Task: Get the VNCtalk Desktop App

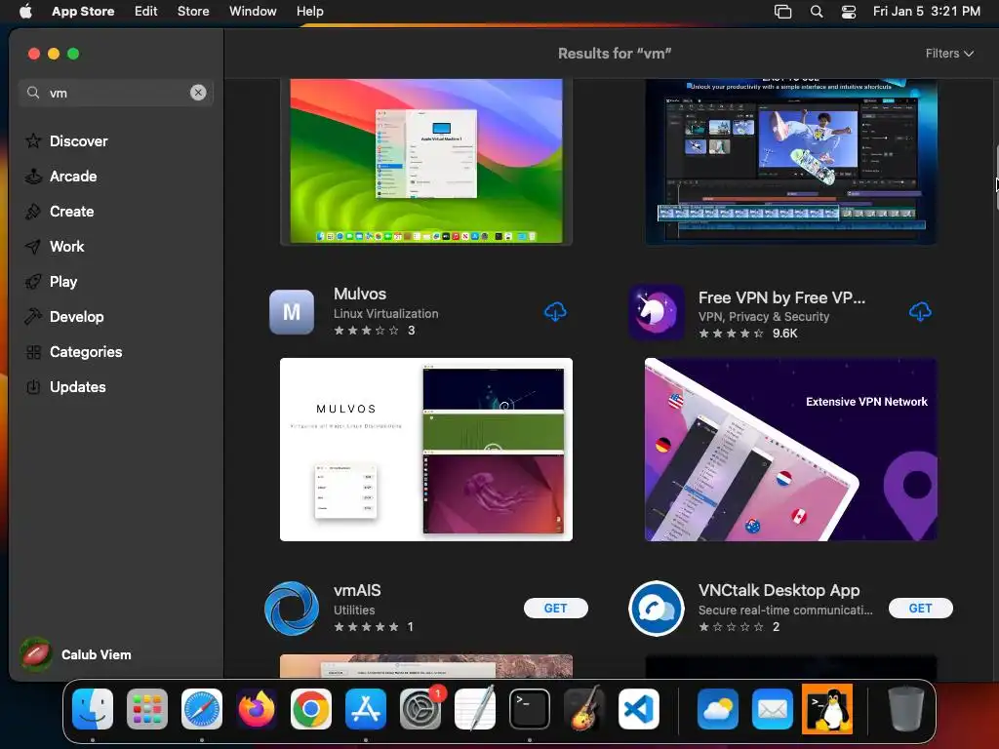Action: point(920,609)
